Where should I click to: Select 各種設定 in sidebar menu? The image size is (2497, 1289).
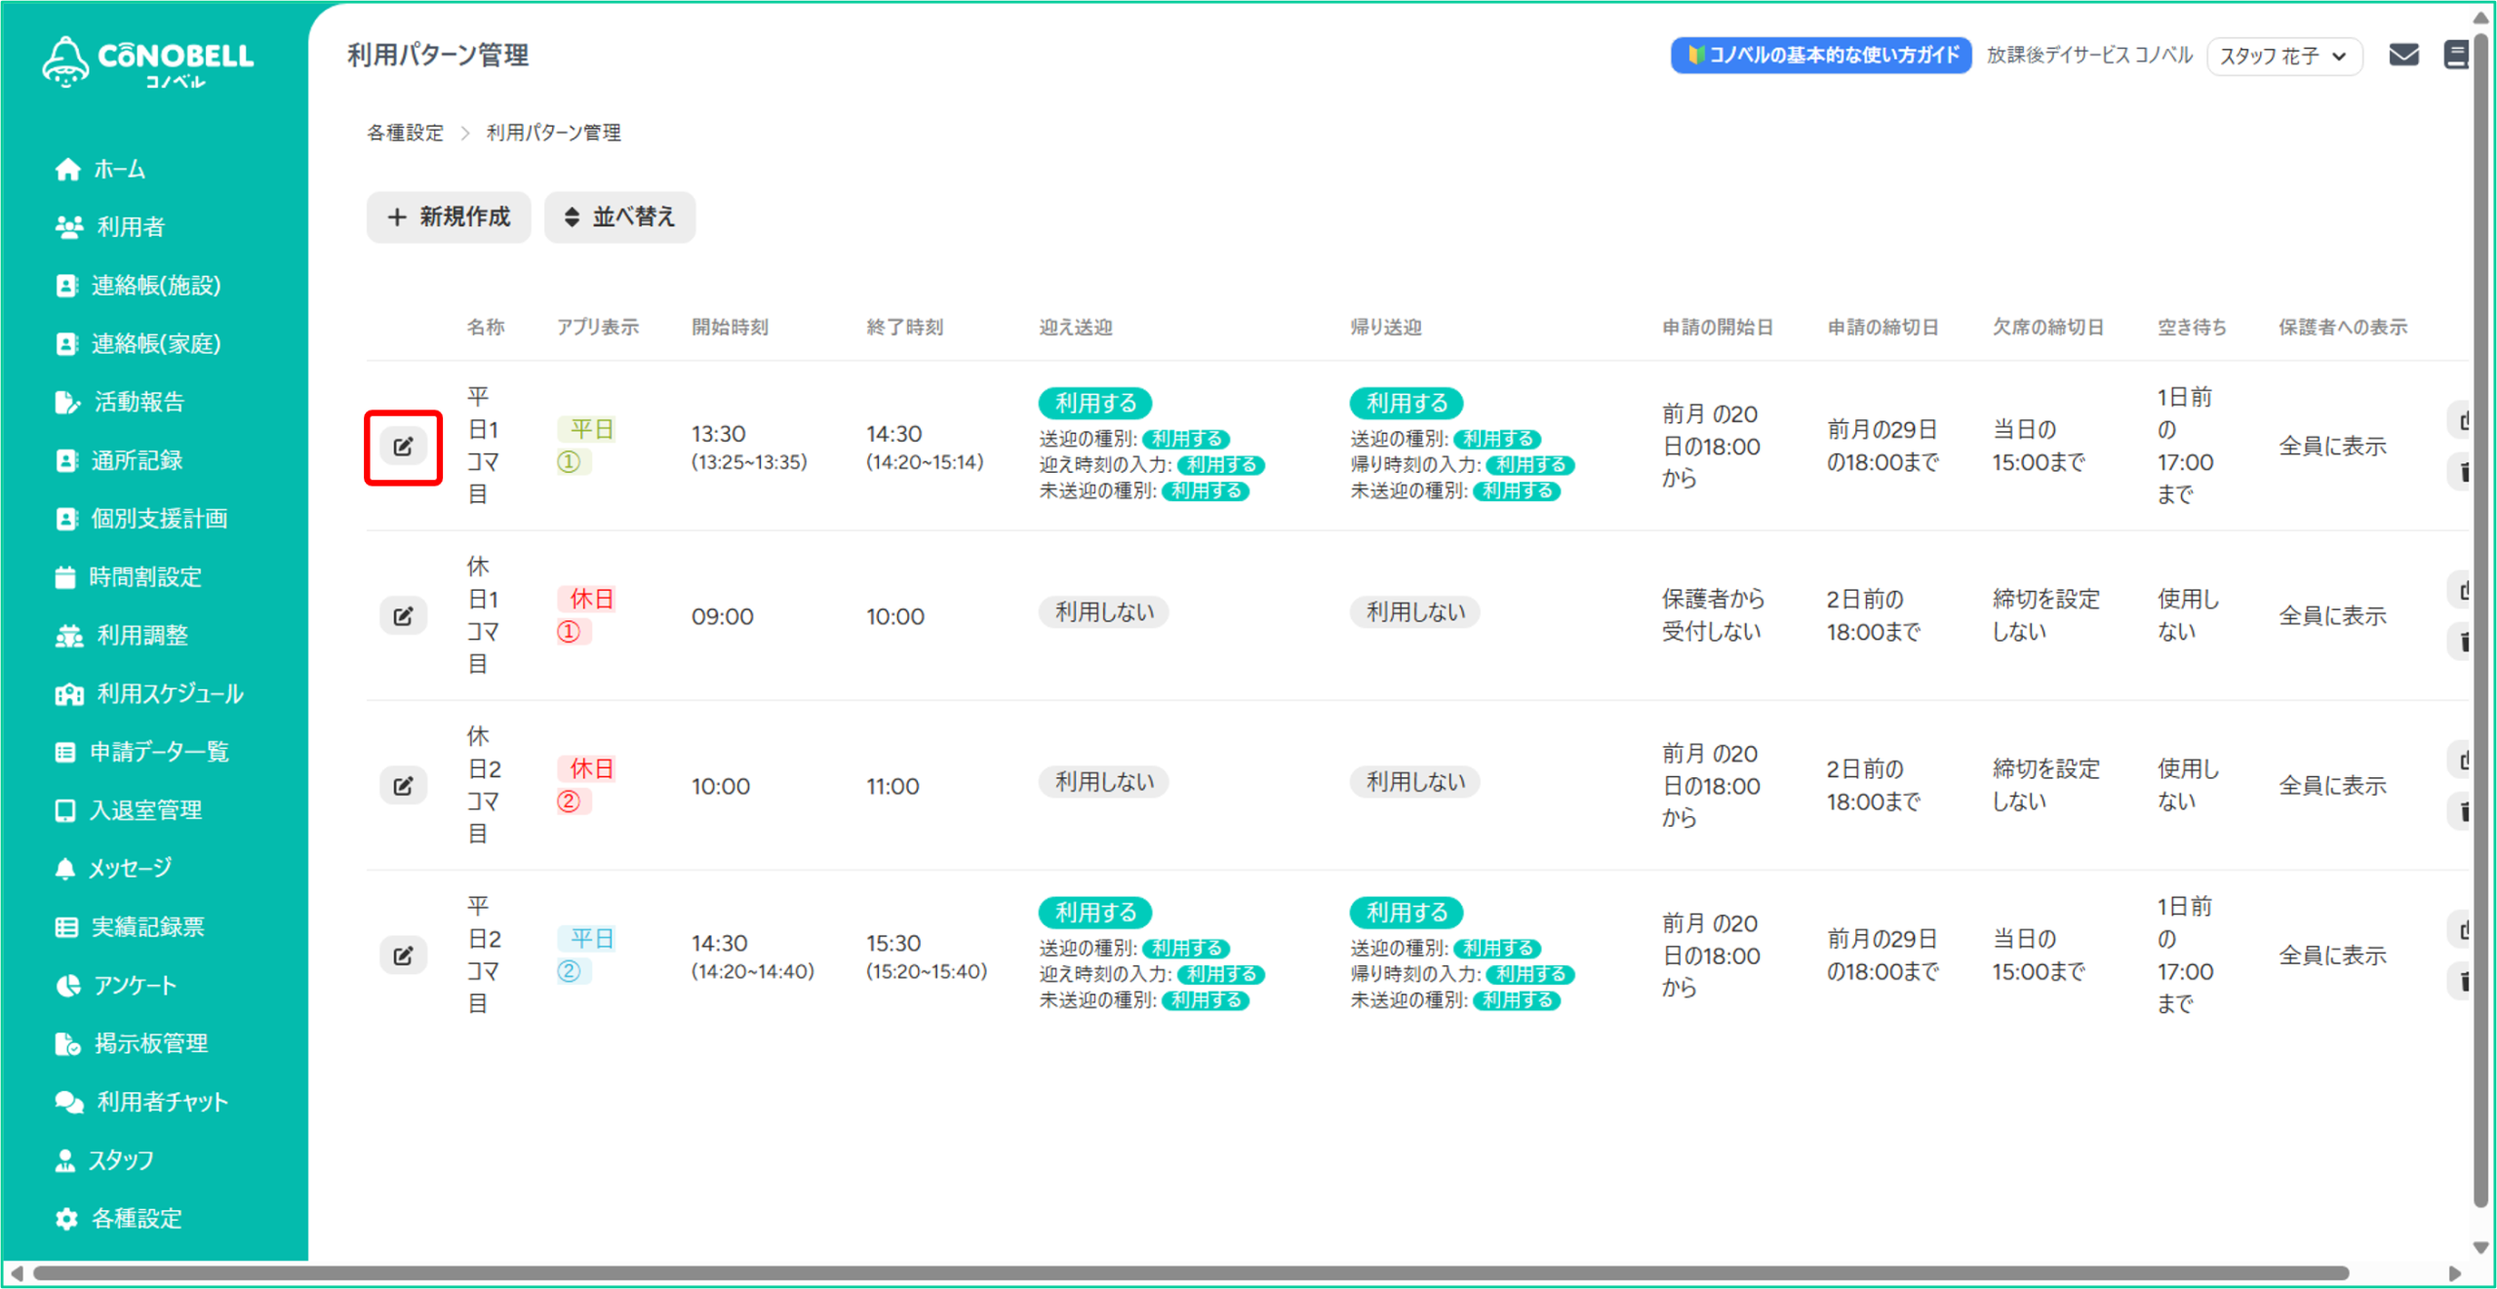[136, 1218]
